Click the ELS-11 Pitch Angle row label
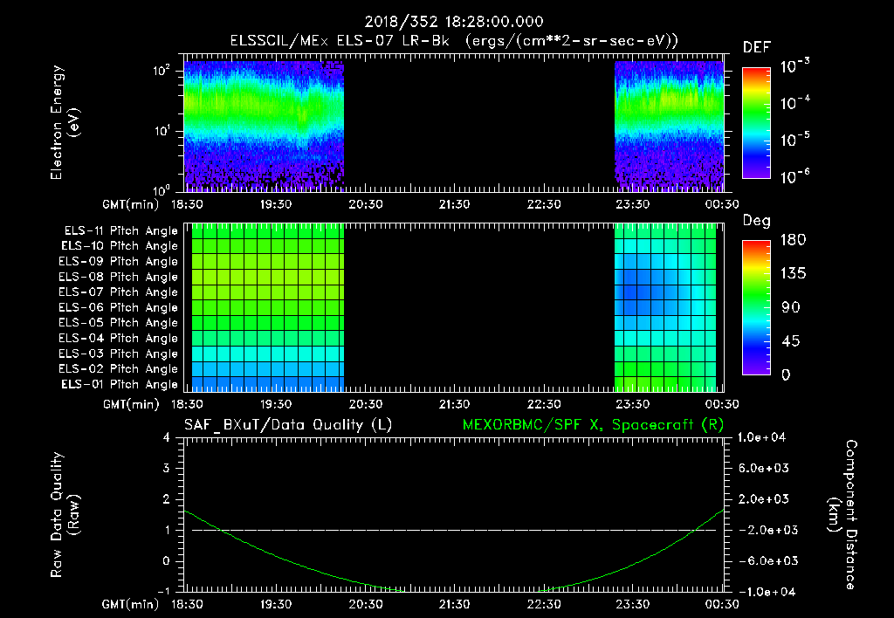Viewport: 894px width, 618px height. 120,231
